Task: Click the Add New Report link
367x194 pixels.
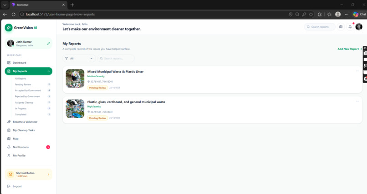Action: pos(350,49)
